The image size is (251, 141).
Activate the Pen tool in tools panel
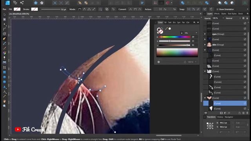coord(4,38)
